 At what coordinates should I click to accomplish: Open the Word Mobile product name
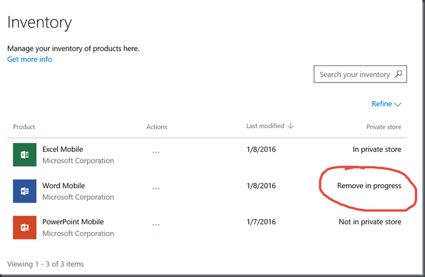tap(64, 185)
